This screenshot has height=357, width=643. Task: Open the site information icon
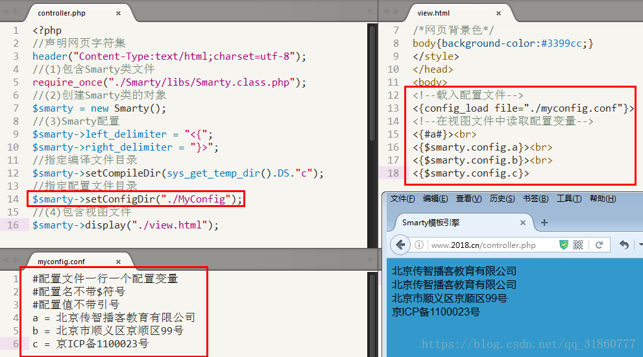[419, 245]
